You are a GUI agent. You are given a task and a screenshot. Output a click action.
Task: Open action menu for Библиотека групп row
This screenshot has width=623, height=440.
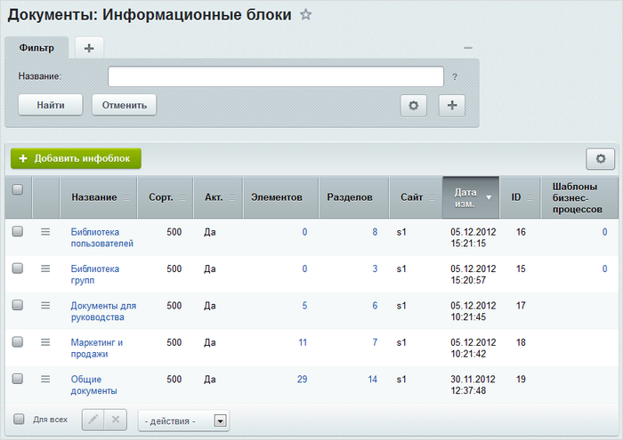click(x=45, y=268)
